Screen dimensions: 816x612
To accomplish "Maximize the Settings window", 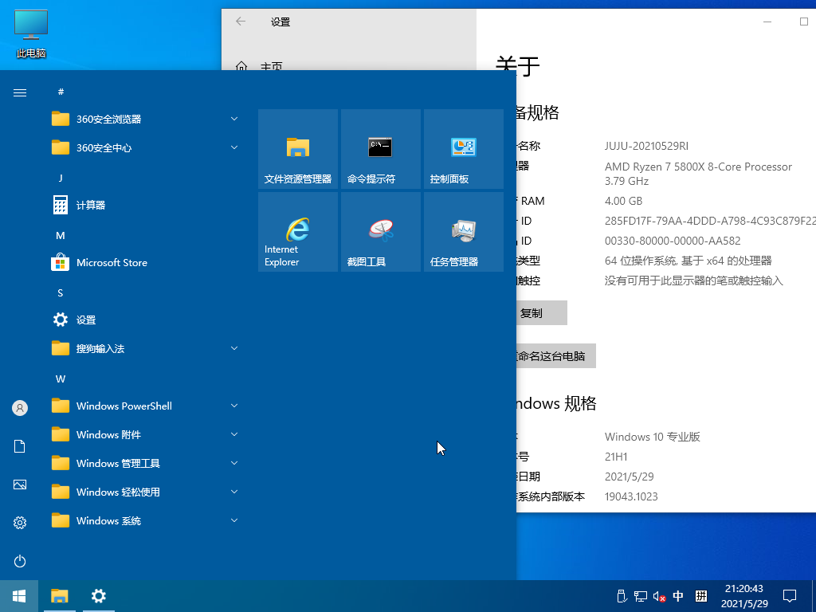I will [803, 22].
